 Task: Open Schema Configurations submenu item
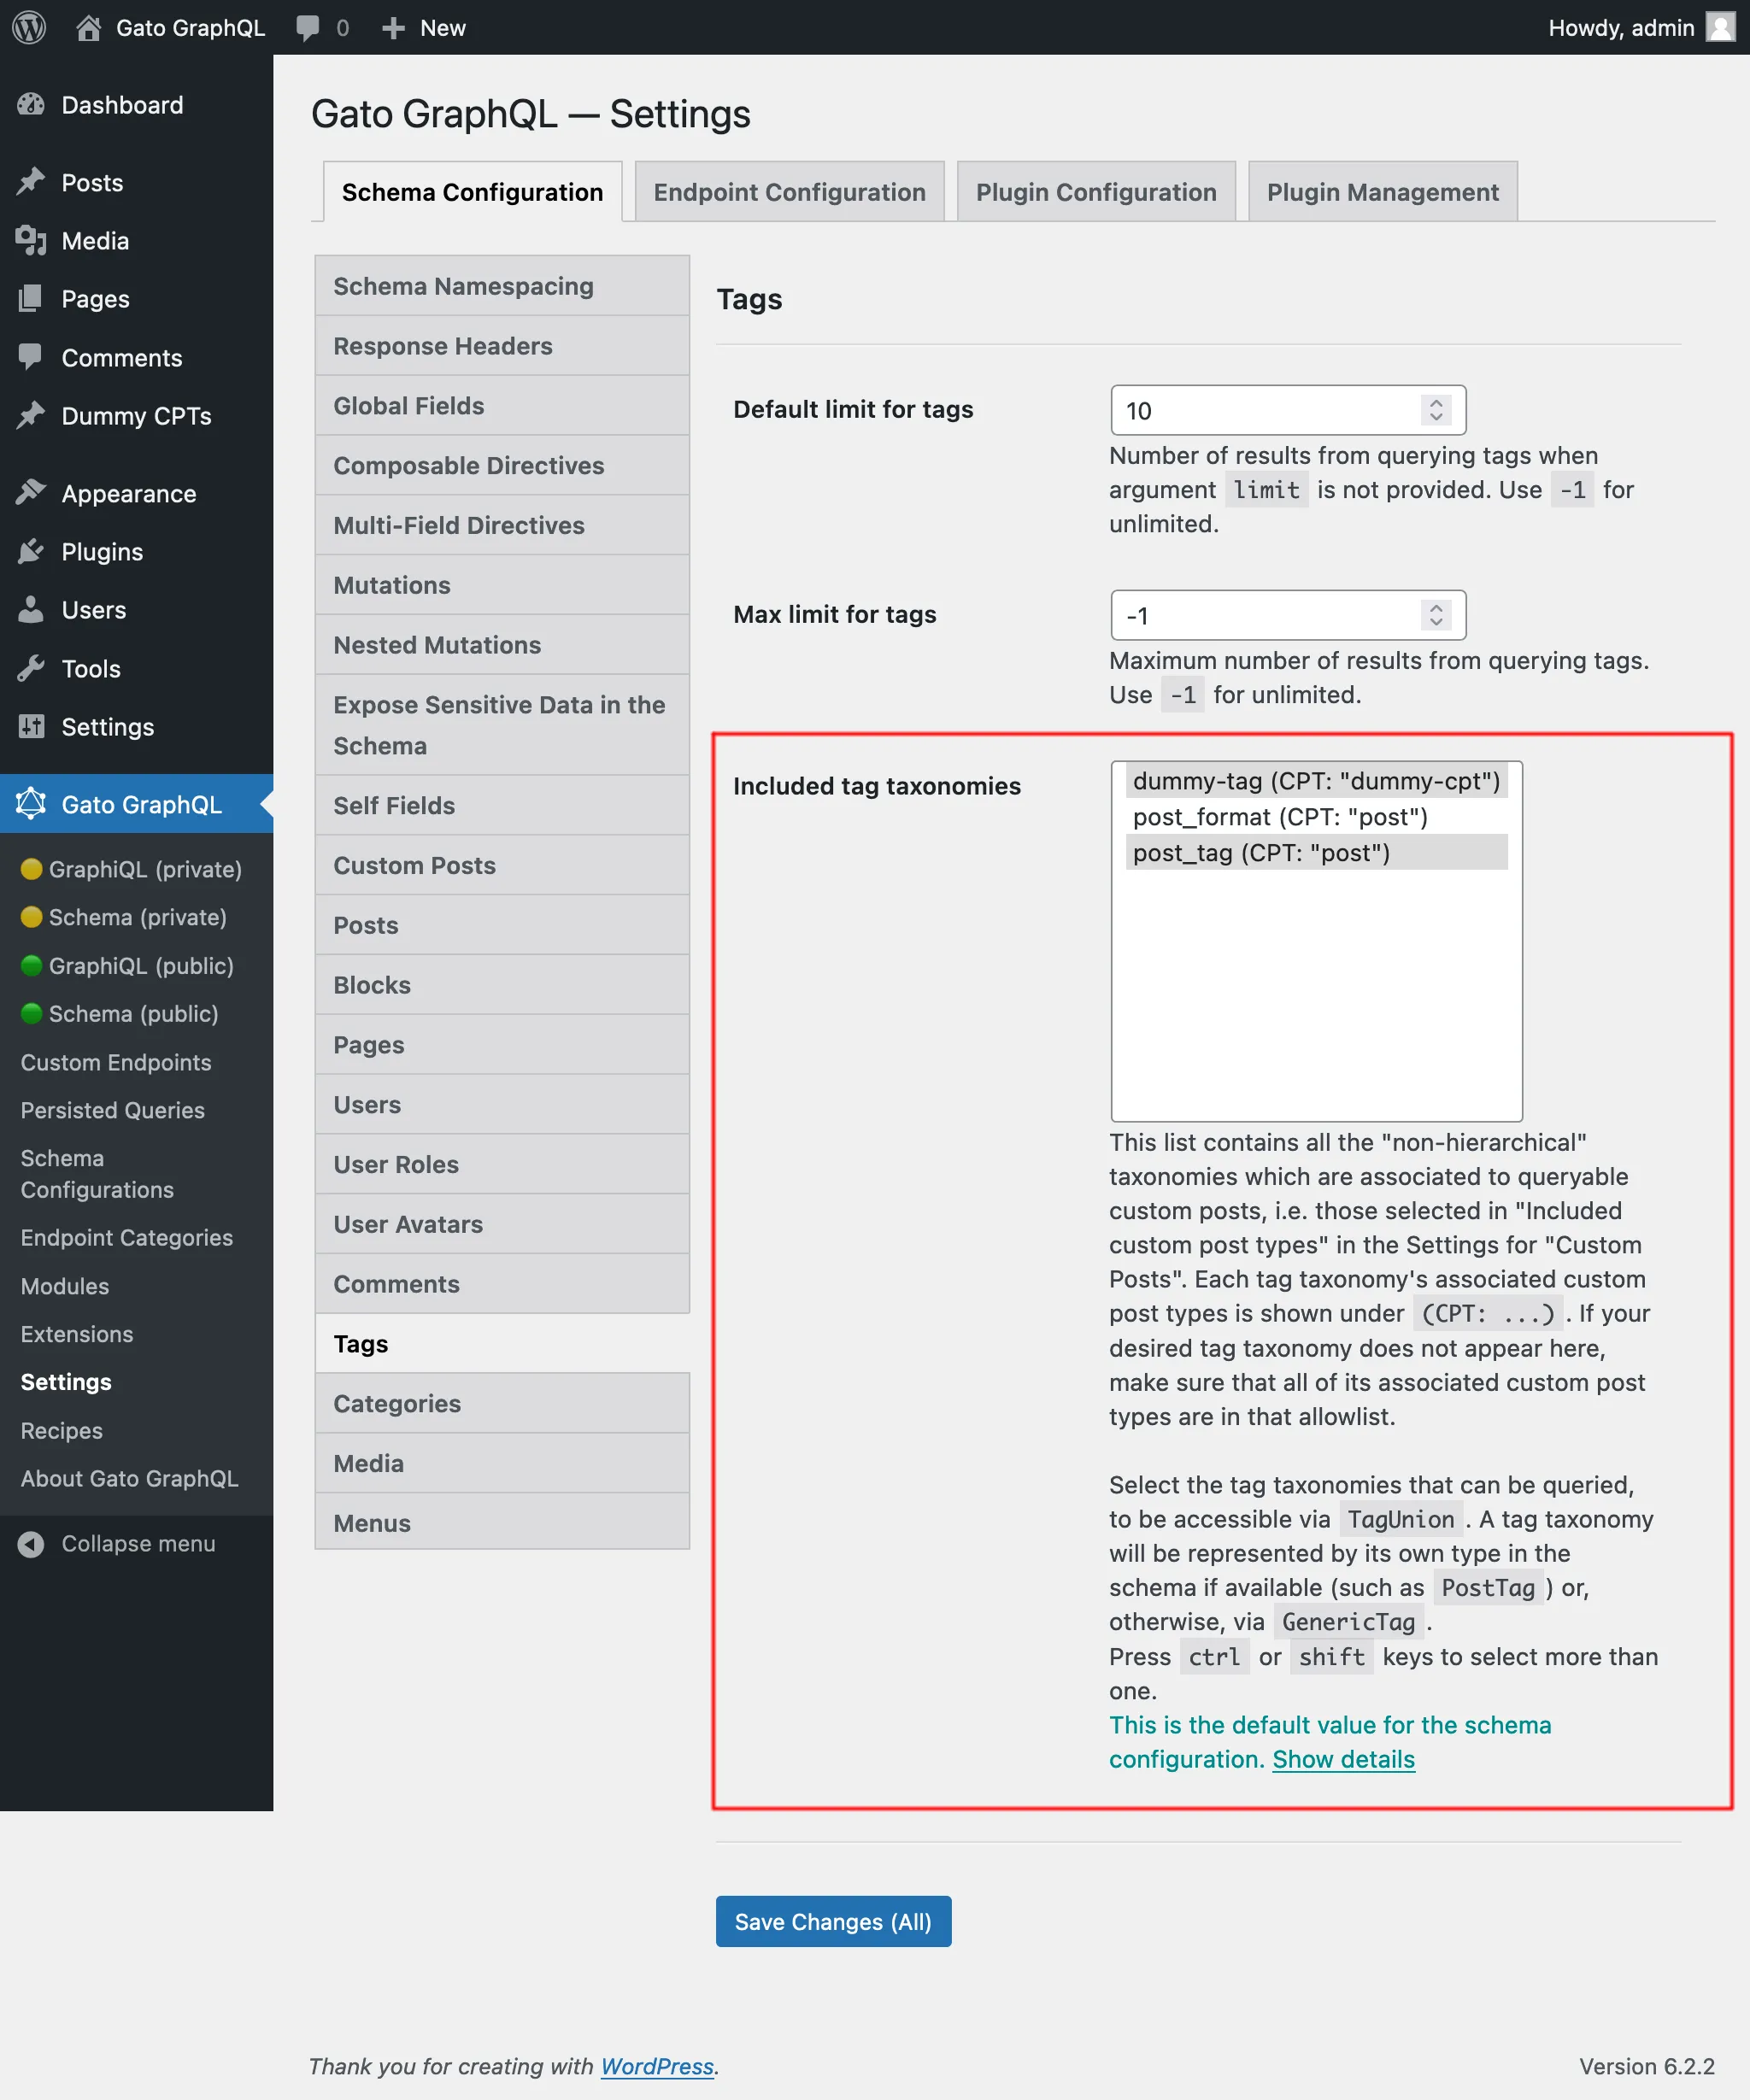coord(97,1174)
